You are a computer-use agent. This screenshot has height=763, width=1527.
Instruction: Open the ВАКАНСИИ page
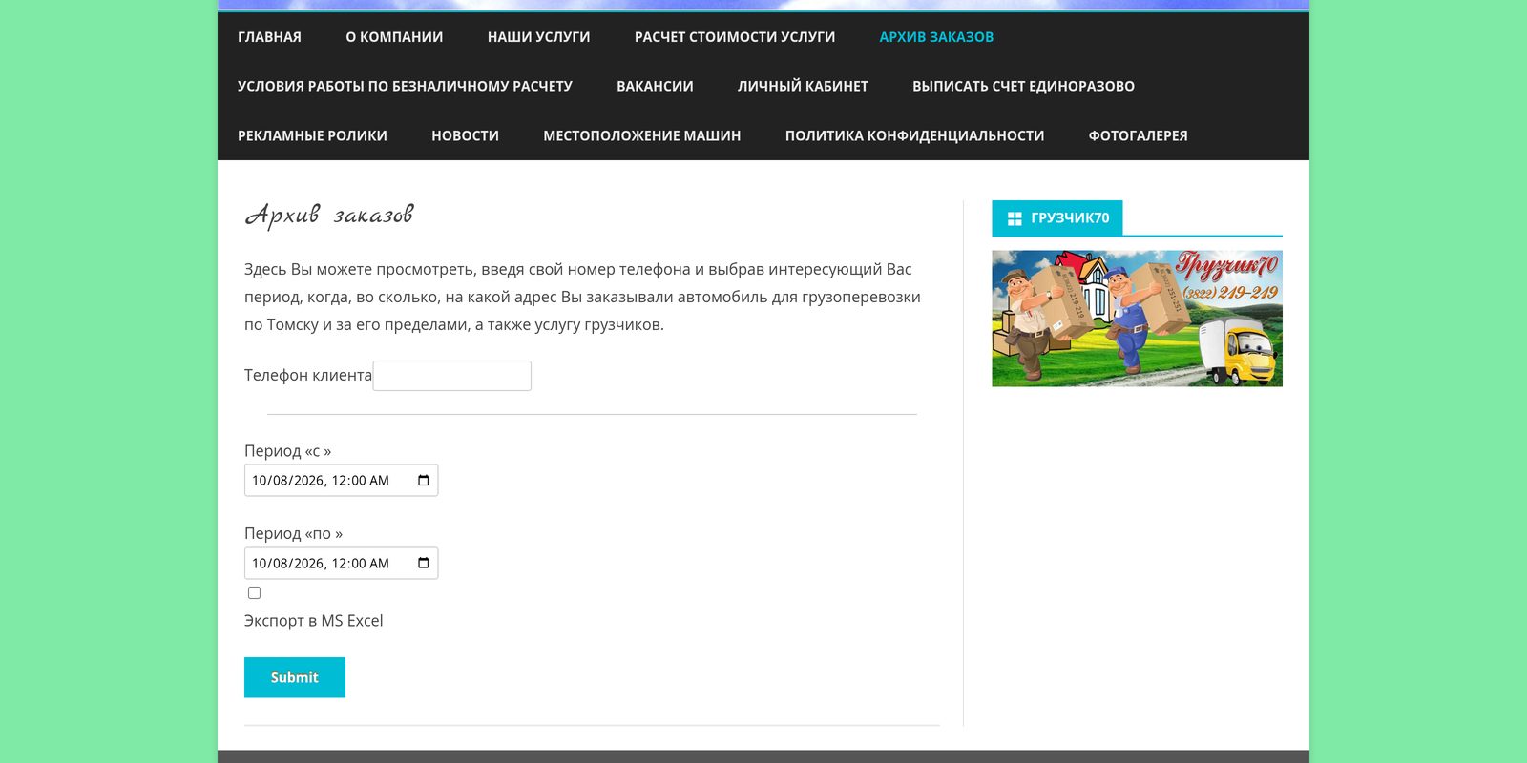(655, 86)
